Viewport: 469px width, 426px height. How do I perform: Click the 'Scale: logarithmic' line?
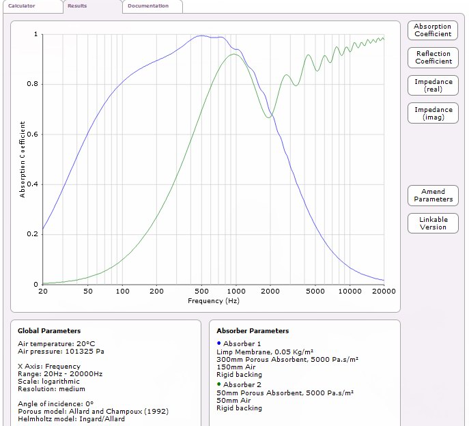click(x=48, y=382)
